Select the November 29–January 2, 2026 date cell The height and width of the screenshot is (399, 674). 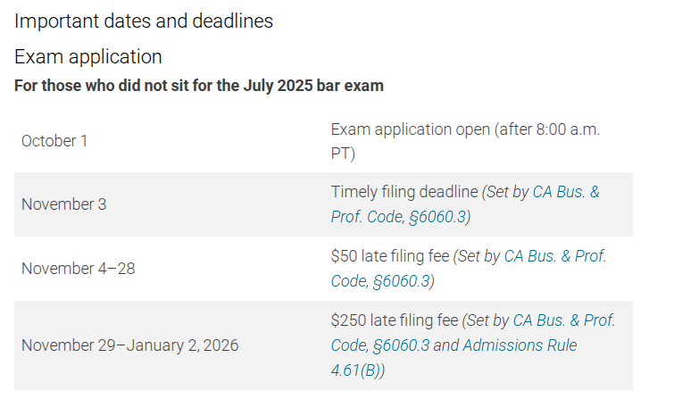[x=129, y=345]
